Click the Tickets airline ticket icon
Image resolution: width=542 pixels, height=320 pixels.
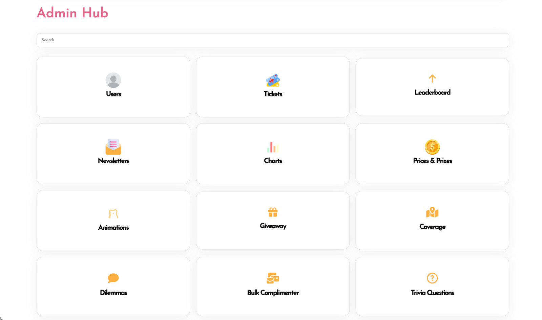coord(273,80)
